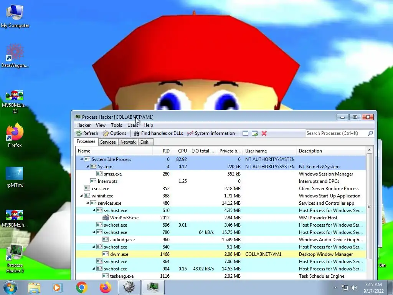Select svchost.exe with PID 864
This screenshot has width=393, height=295.
click(x=221, y=261)
